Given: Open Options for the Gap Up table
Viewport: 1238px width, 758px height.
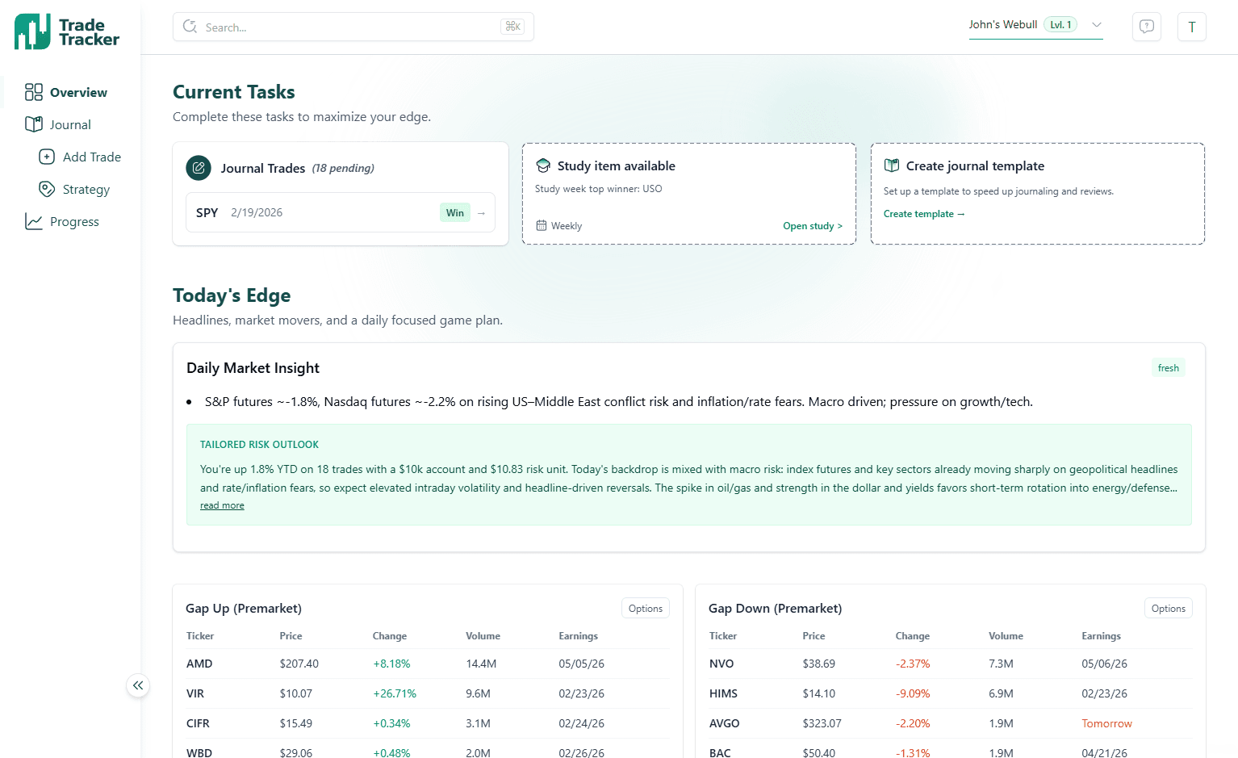Looking at the screenshot, I should pos(645,608).
